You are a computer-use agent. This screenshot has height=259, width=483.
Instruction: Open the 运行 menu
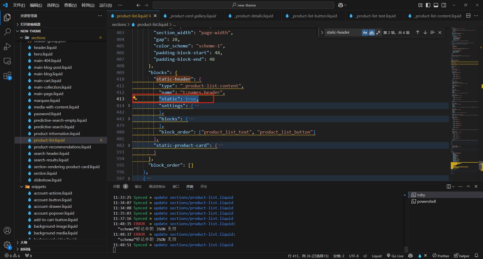(x=105, y=5)
